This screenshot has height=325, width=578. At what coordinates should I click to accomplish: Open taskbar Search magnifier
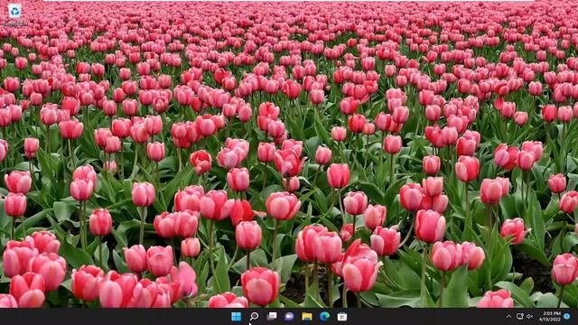click(x=254, y=317)
